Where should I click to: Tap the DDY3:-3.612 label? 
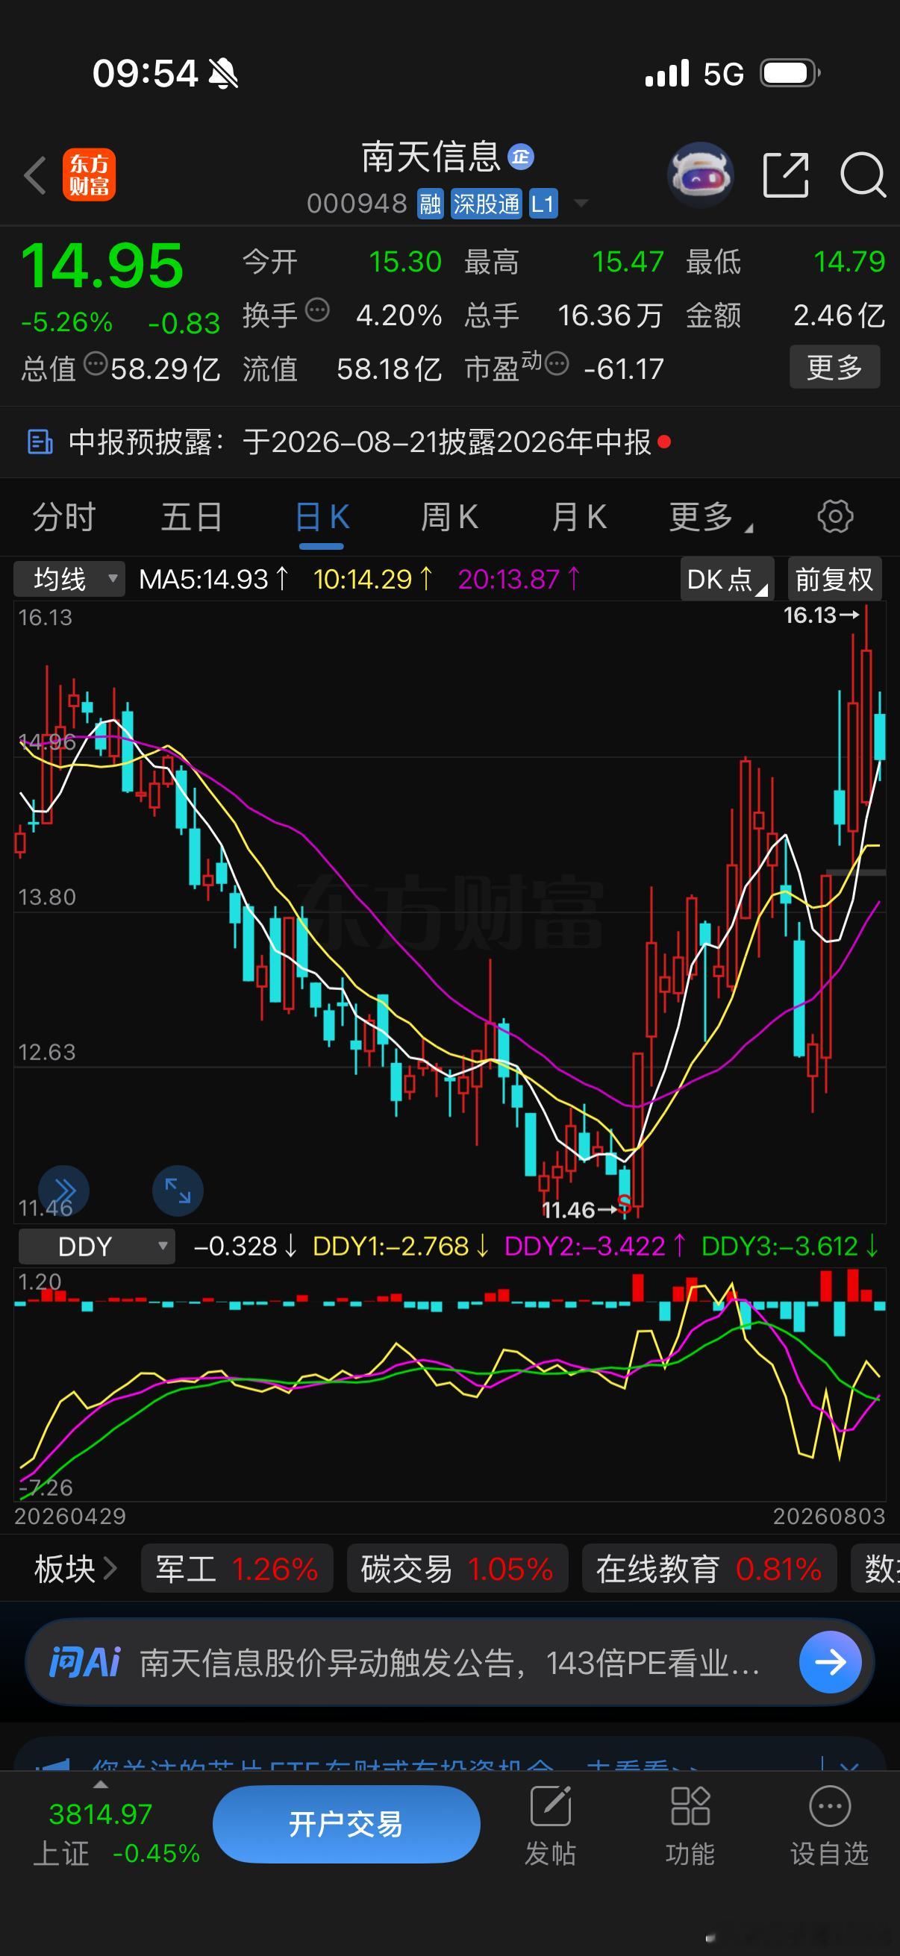790,1247
